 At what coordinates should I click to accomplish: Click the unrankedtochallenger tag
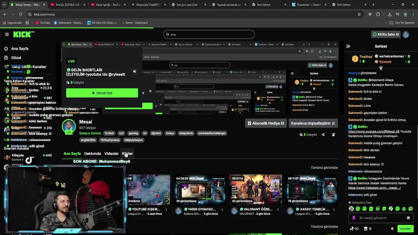(212, 133)
